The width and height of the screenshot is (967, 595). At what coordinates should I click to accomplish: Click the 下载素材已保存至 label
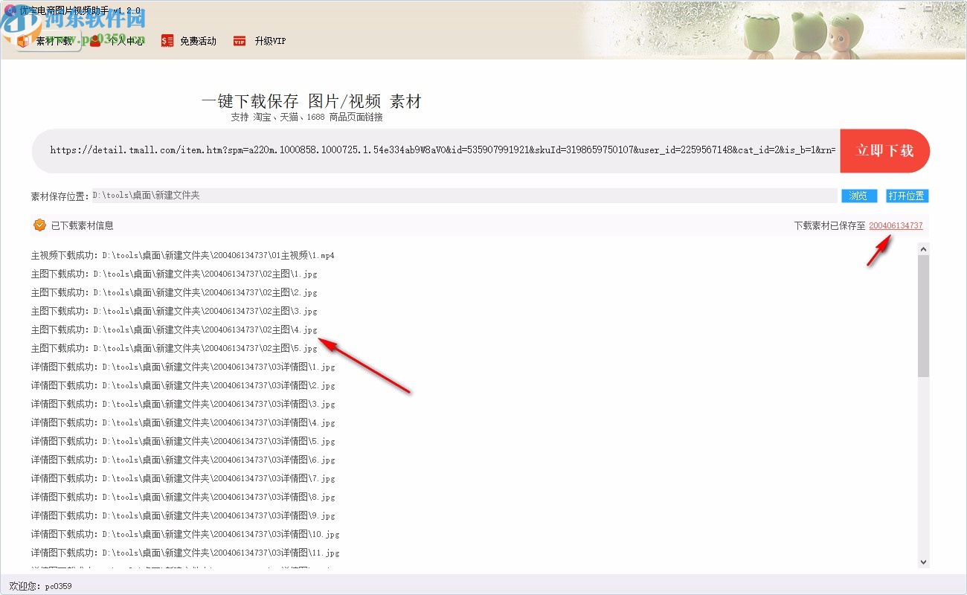pos(829,225)
